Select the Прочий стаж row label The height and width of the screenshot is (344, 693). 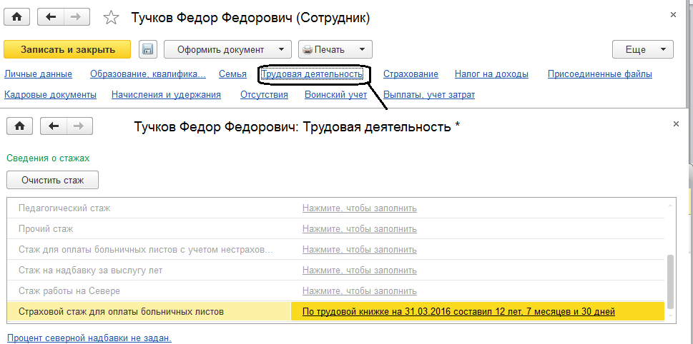(46, 229)
